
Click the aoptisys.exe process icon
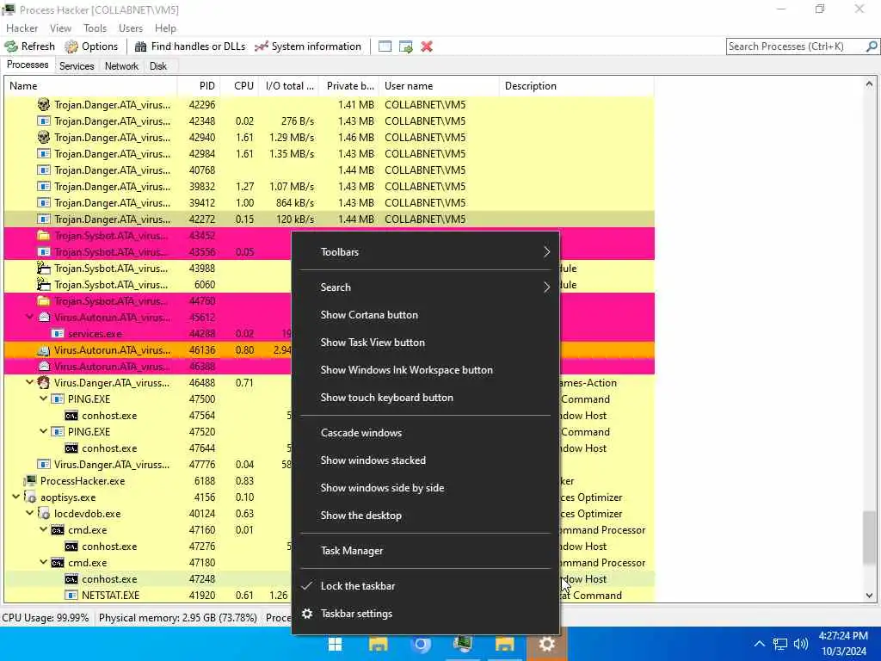30,497
